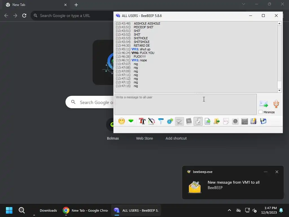
Task: Click Chrome forward arrow
Action: [x=15, y=16]
